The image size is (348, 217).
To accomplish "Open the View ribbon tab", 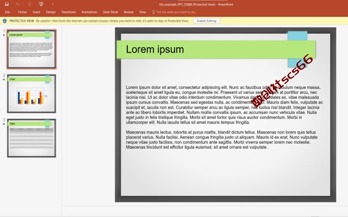I will tap(142, 12).
